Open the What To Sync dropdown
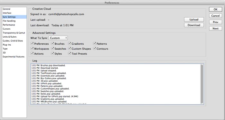This screenshot has width=225, height=120. tap(58, 38)
